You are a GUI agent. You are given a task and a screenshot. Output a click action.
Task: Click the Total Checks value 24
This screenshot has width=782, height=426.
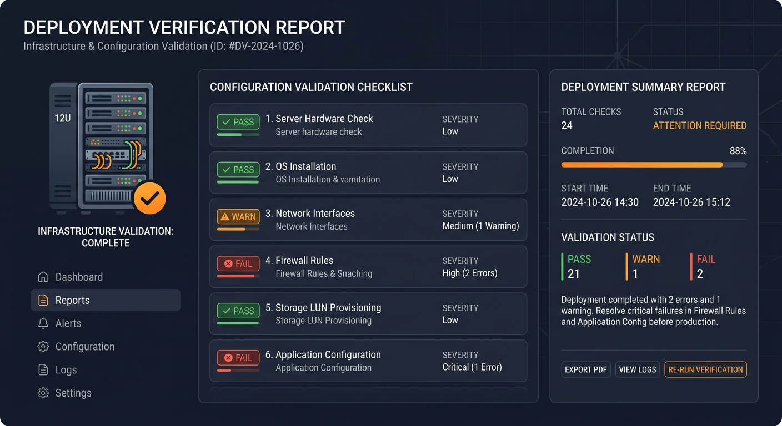(x=567, y=126)
